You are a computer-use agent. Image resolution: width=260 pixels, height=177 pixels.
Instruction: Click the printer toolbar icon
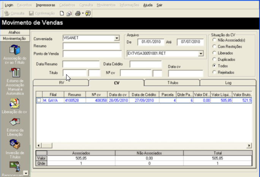pyautogui.click(x=78, y=13)
